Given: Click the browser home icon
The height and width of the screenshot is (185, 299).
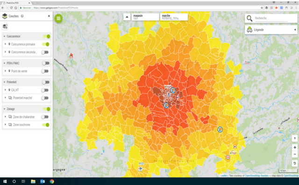Looking at the screenshot, I should point(15,8).
